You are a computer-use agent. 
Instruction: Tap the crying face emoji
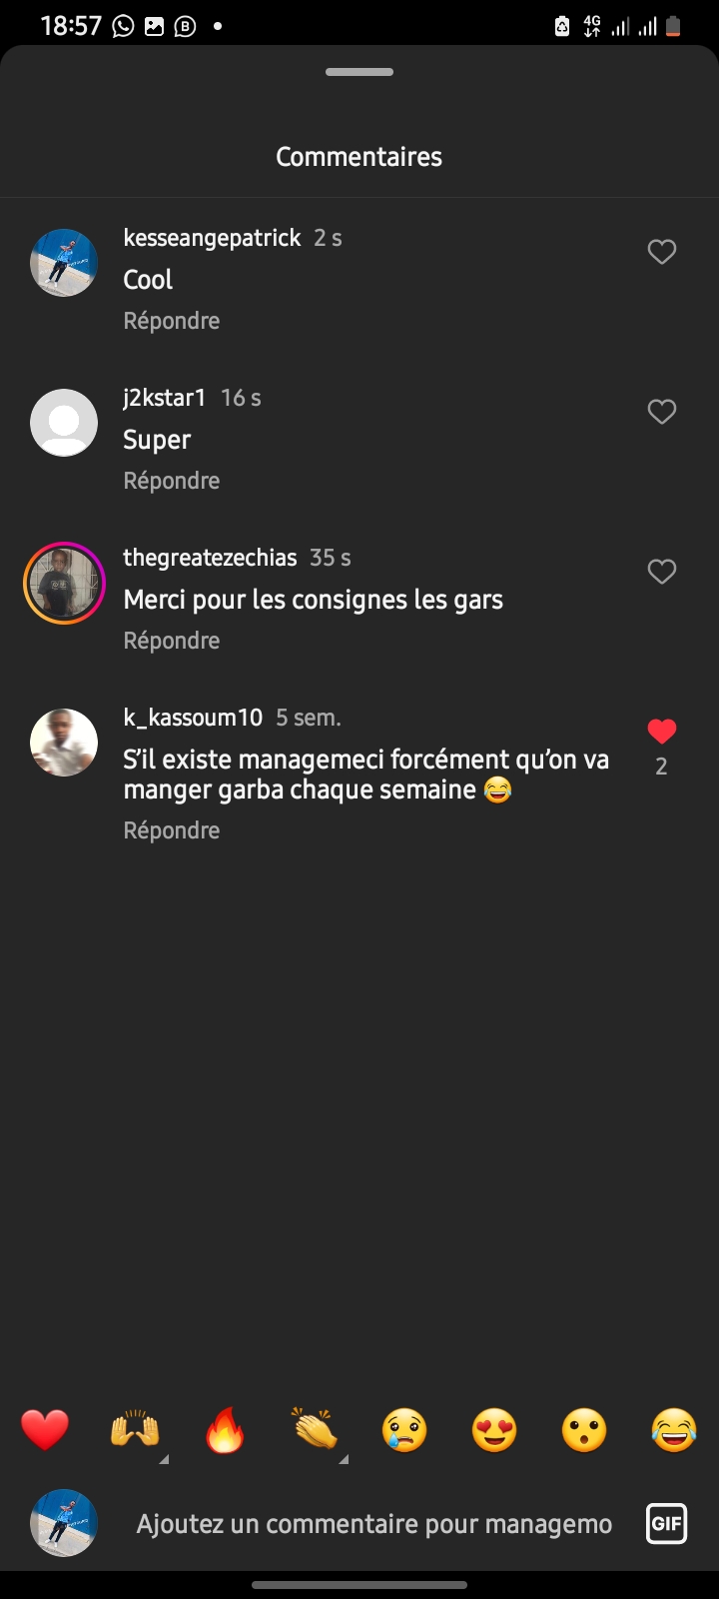click(x=404, y=1430)
